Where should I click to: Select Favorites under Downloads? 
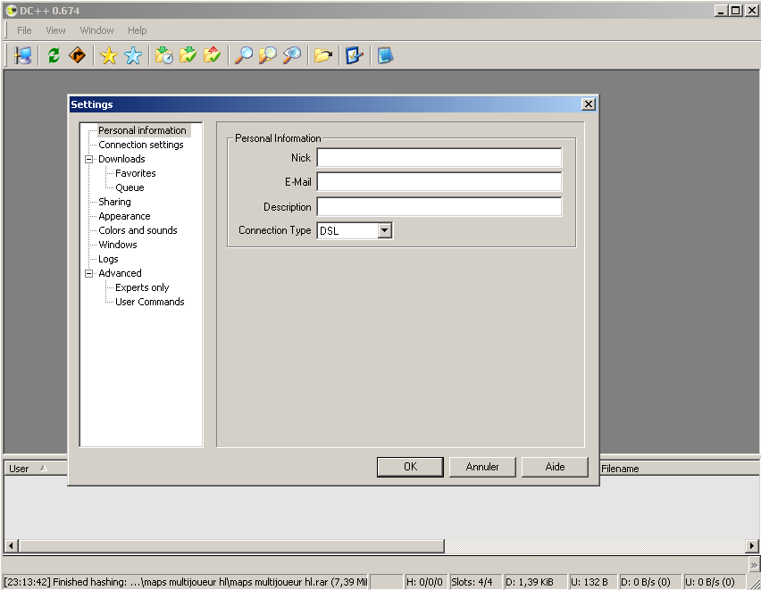click(136, 173)
